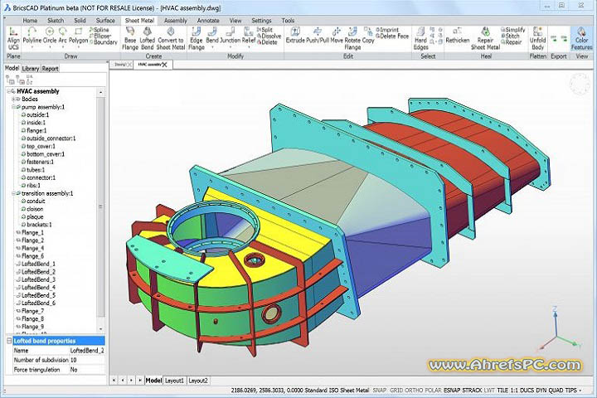The image size is (597, 398).
Task: Select the conduit component
Action: [x=36, y=201]
